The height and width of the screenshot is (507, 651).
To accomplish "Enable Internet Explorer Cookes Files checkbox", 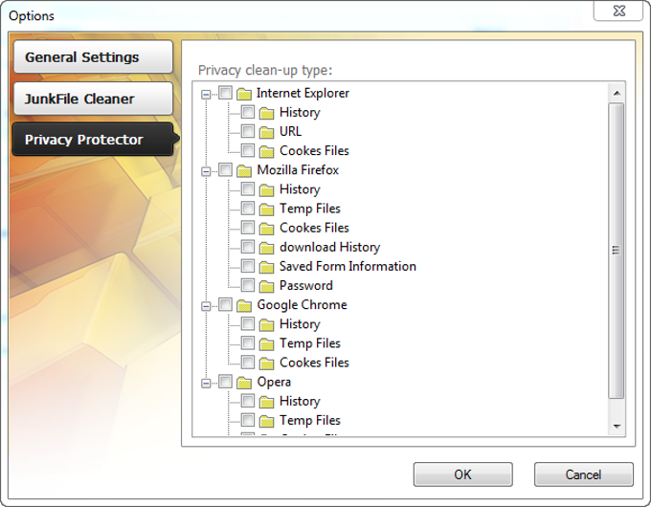I will (x=248, y=150).
